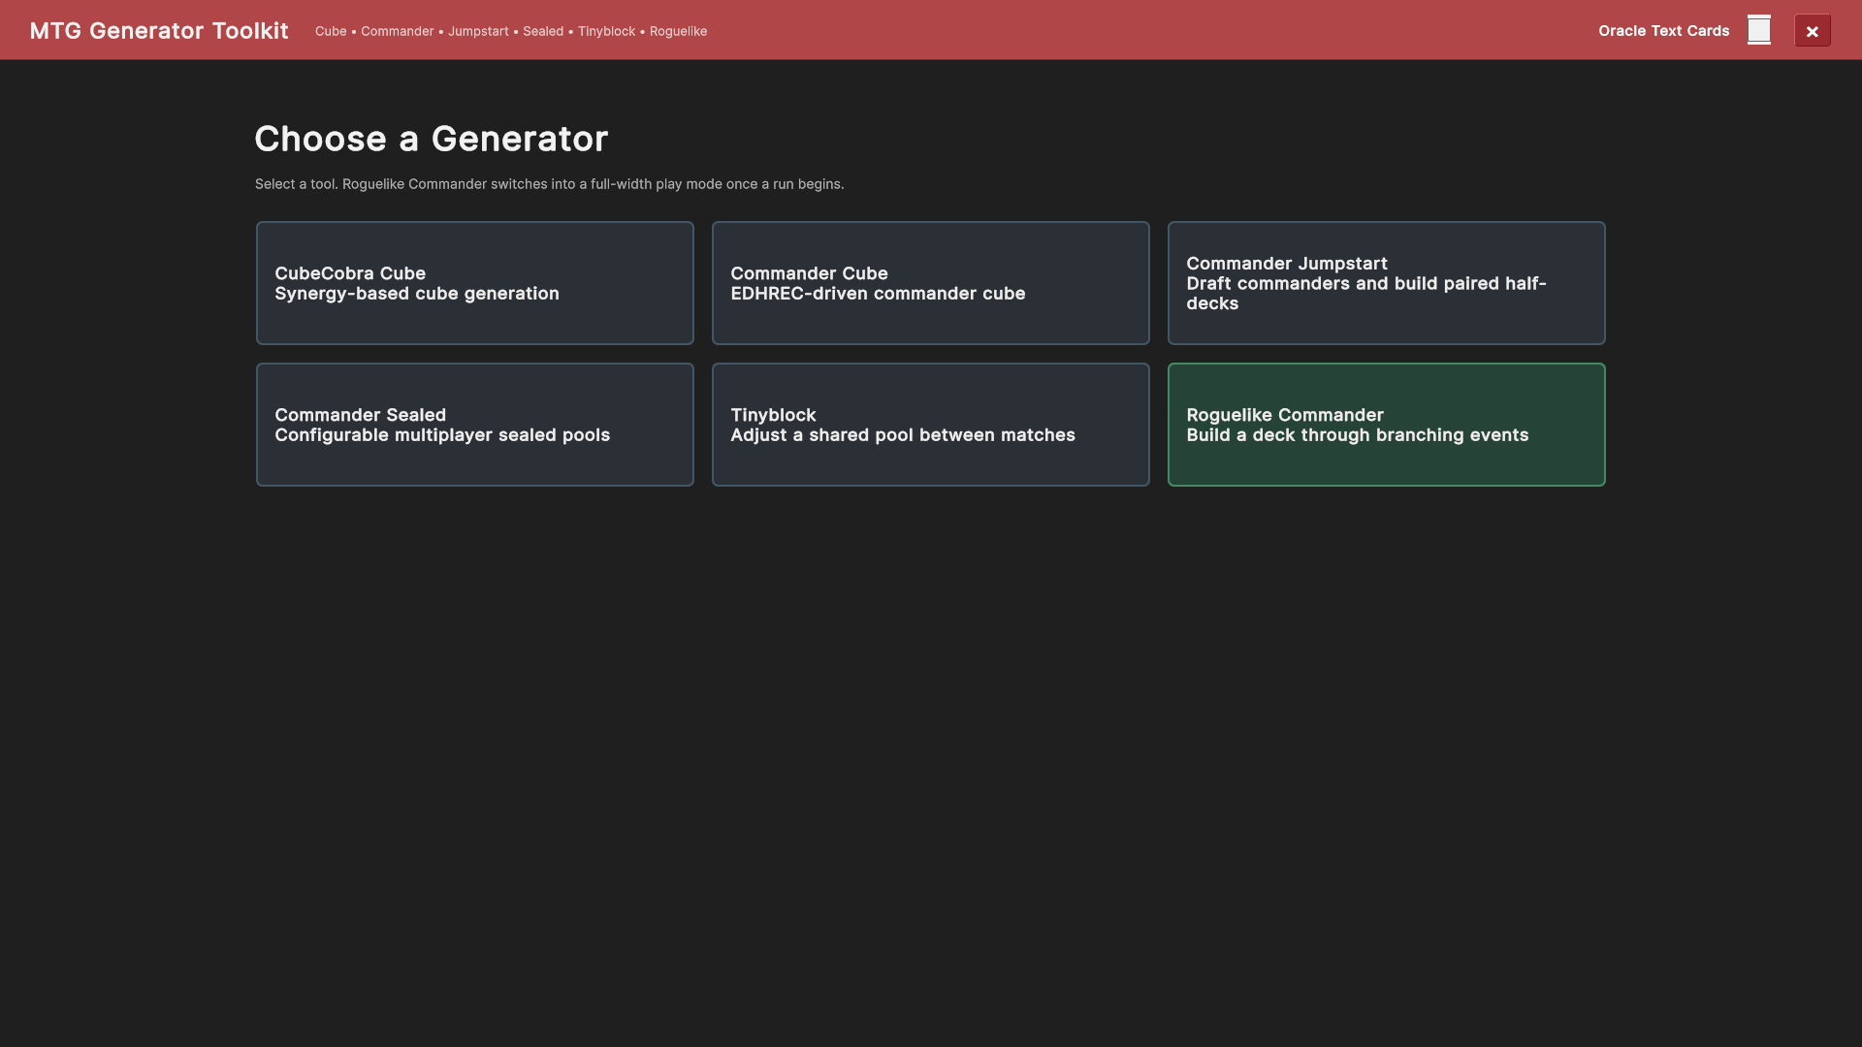Click the MTG Generator Toolkit title
1862x1047 pixels.
tap(159, 31)
